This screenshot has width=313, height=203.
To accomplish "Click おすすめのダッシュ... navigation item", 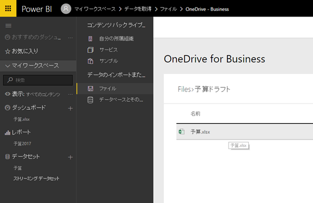I will [36, 37].
